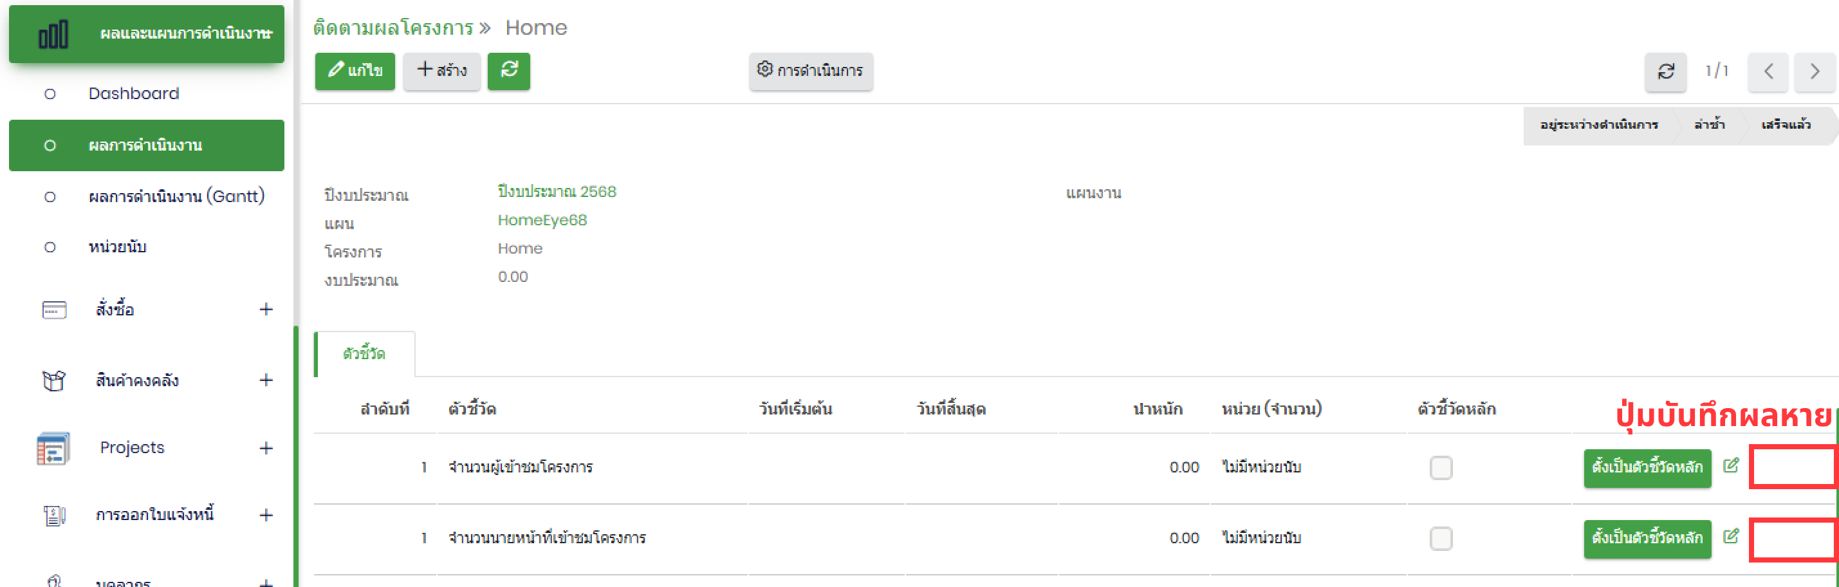
Task: Check ตัวชี้วัดหลัก box for จำนวนผู้เข้าชมโครงการ
Action: [x=1441, y=468]
